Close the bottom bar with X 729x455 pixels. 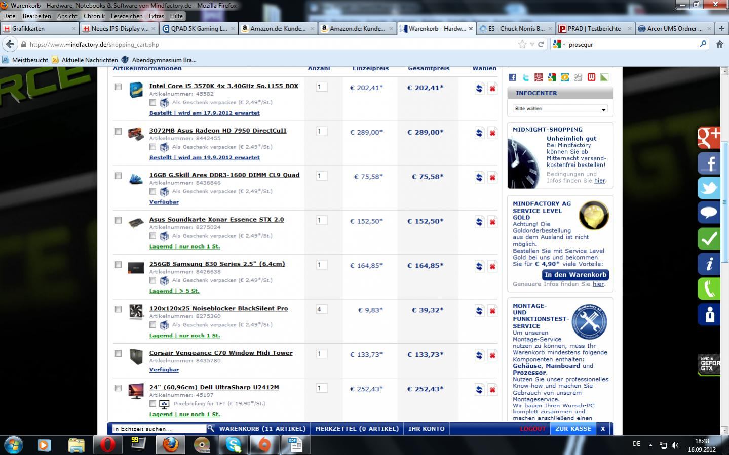pyautogui.click(x=603, y=429)
